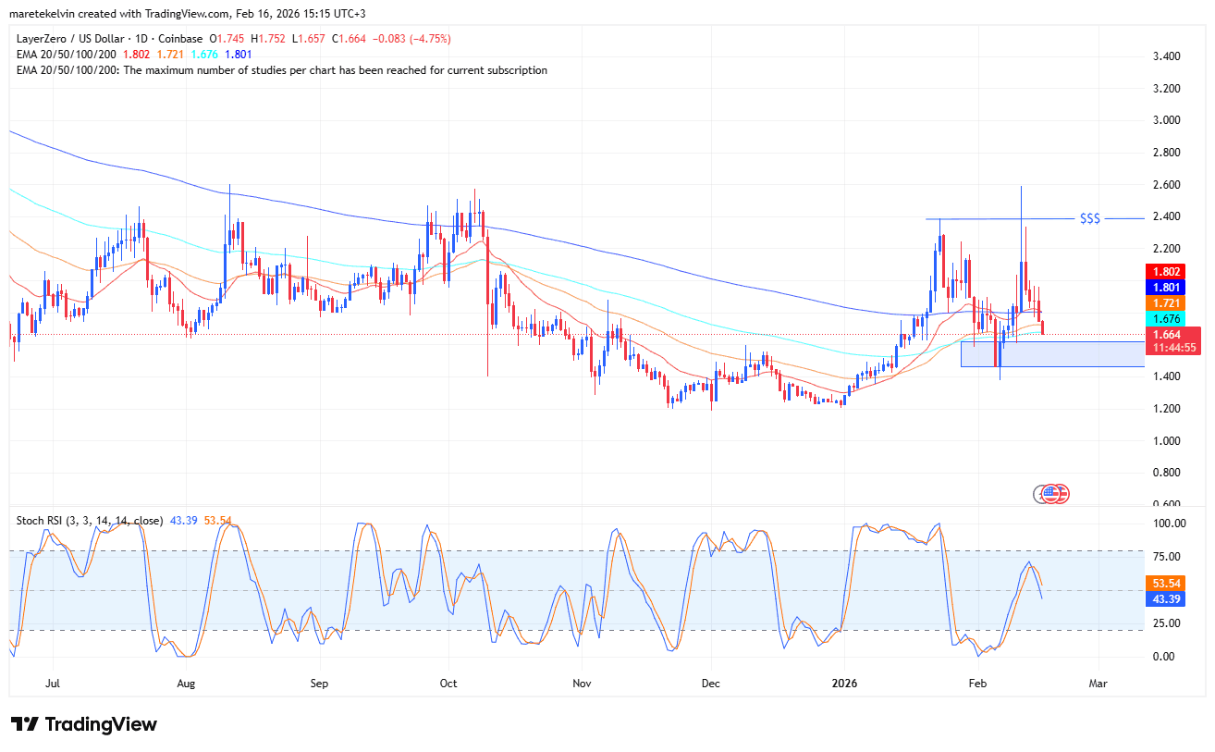The width and height of the screenshot is (1215, 752).
Task: Click the EMA 20/50/100/200 indicator legend
Action: [x=66, y=55]
